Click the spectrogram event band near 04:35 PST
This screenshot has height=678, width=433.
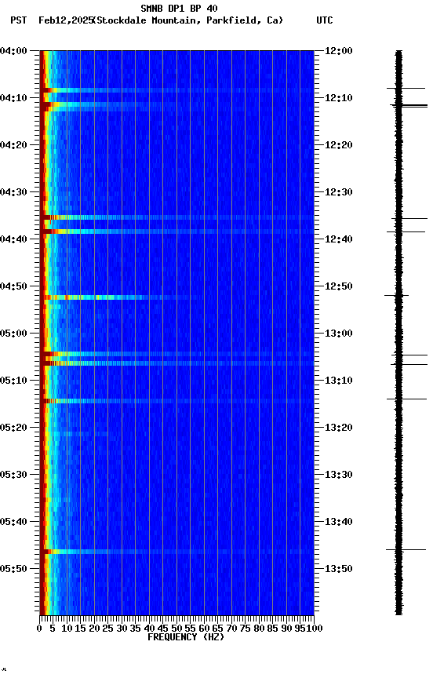(x=176, y=217)
